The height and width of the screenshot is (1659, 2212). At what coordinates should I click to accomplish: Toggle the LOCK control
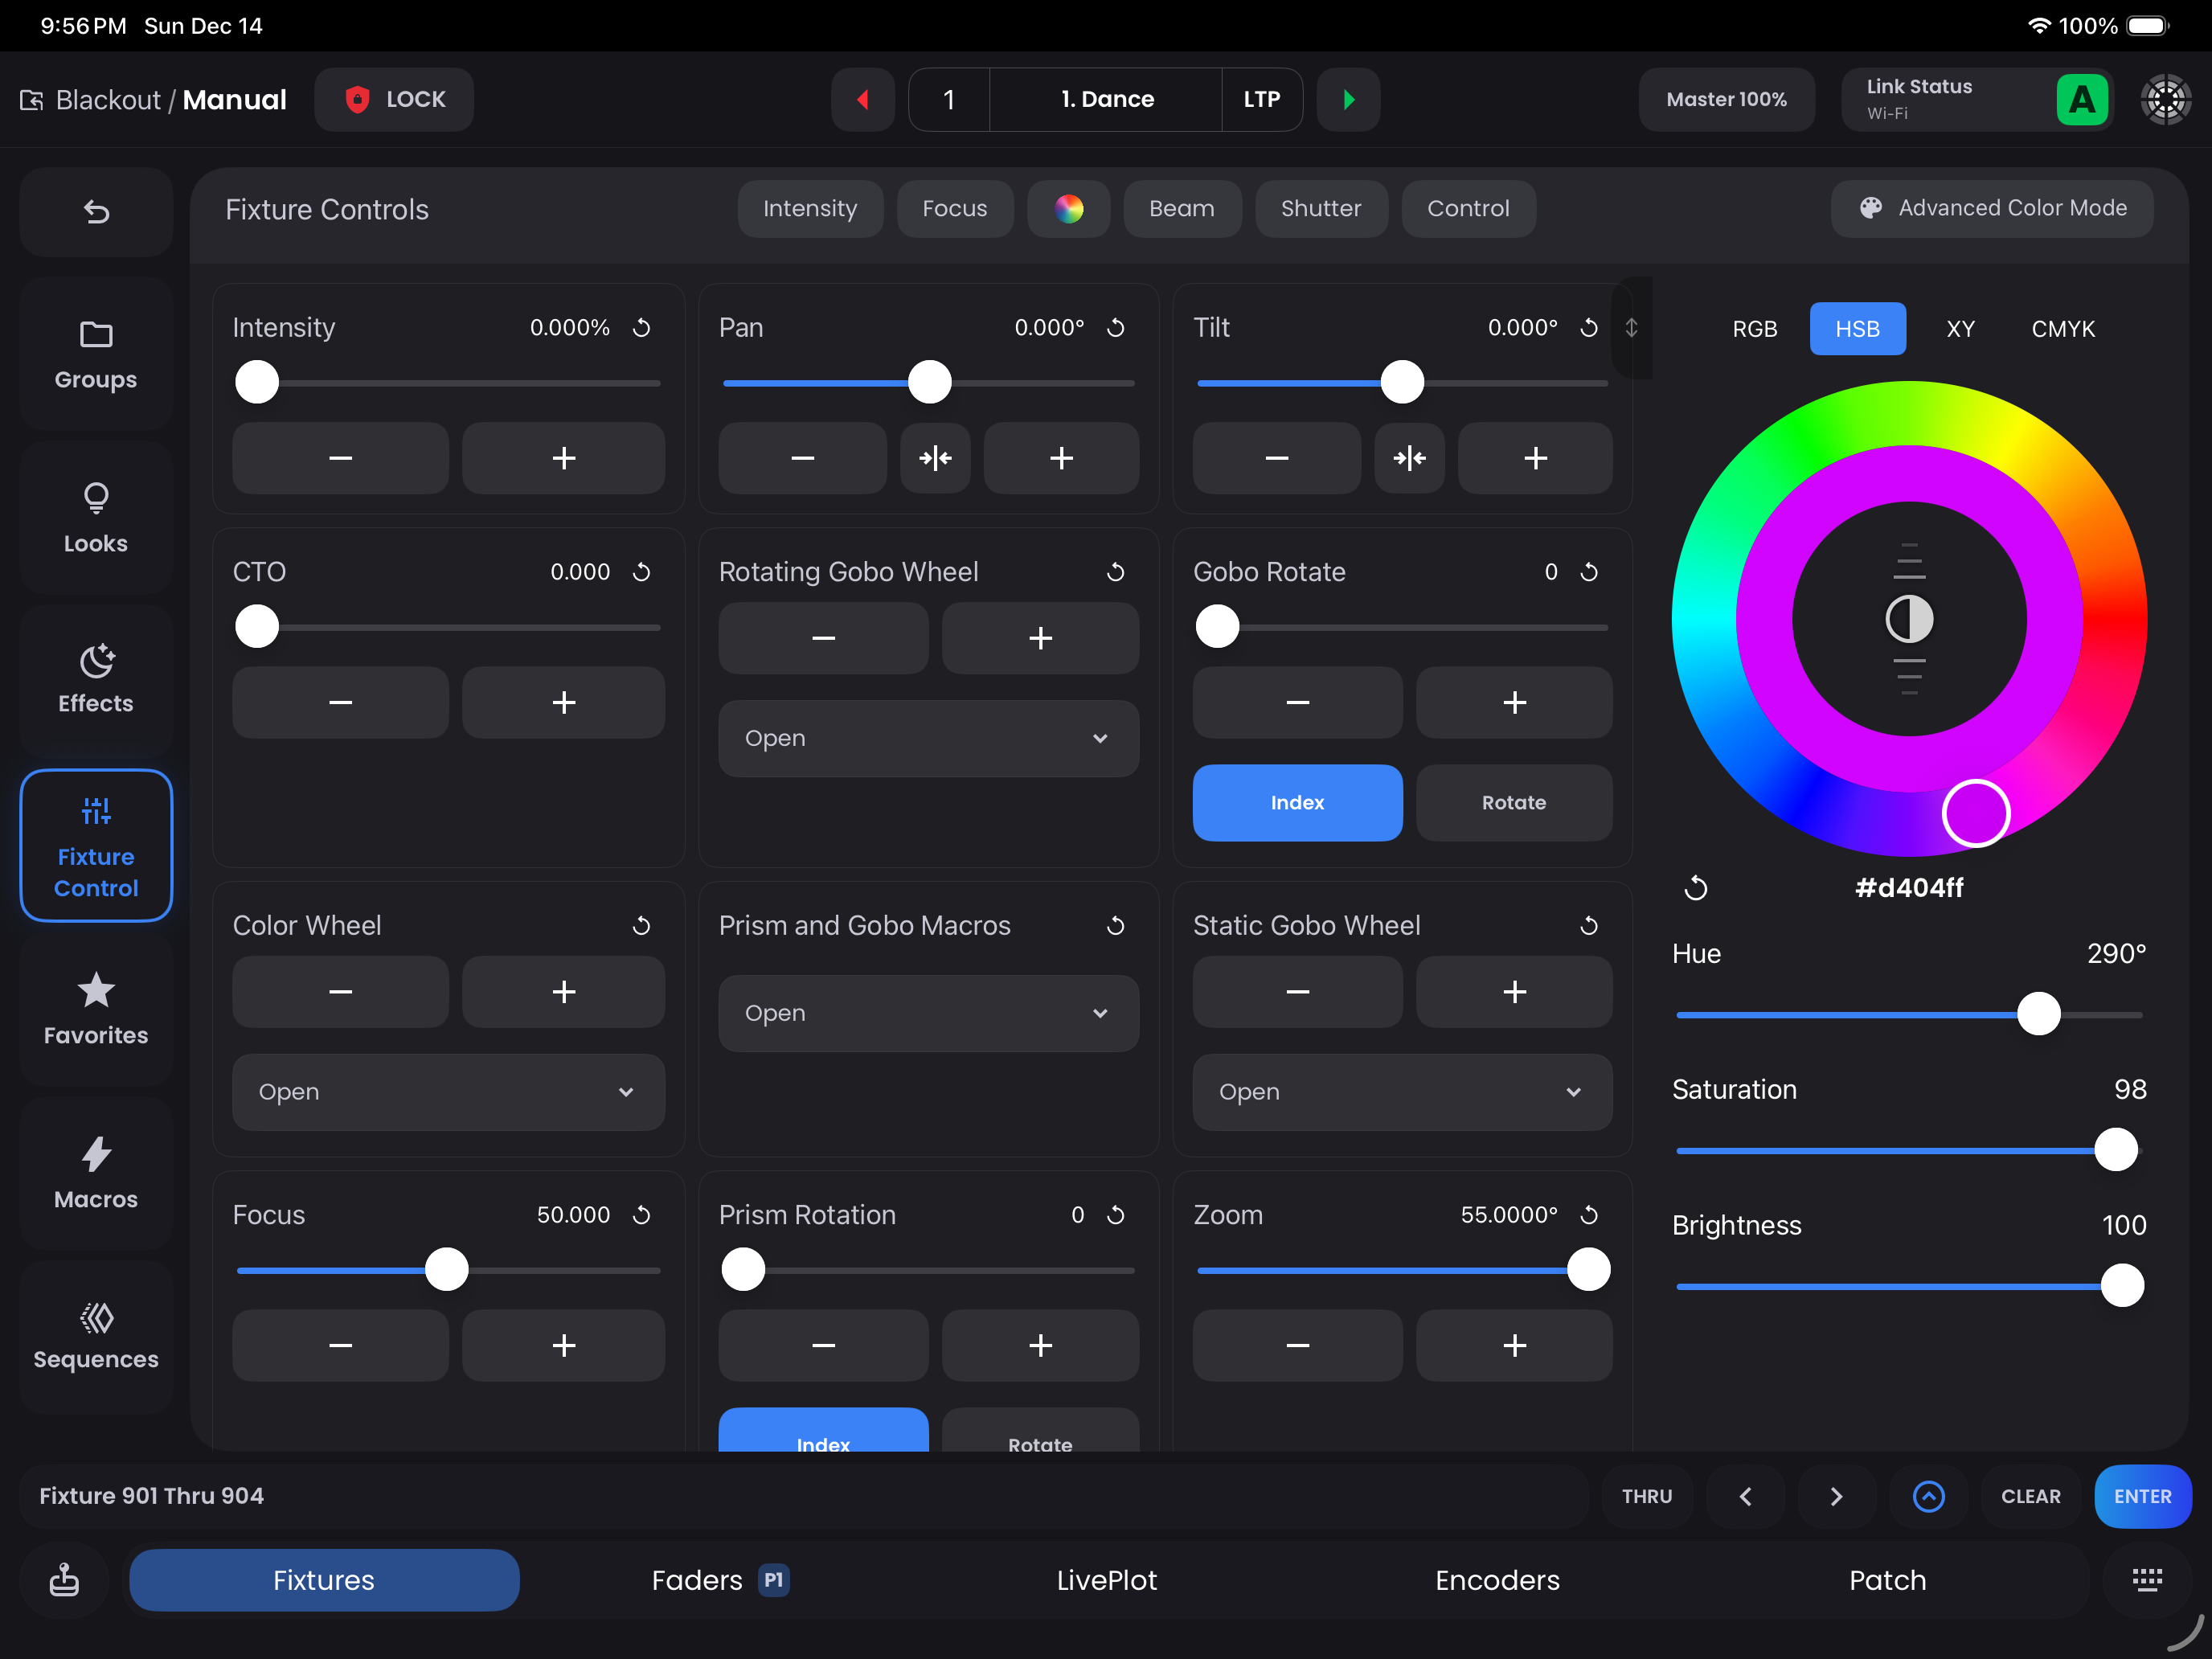point(393,99)
